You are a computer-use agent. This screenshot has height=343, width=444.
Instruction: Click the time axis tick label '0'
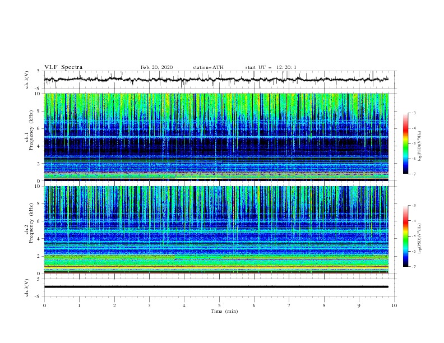tap(44, 305)
